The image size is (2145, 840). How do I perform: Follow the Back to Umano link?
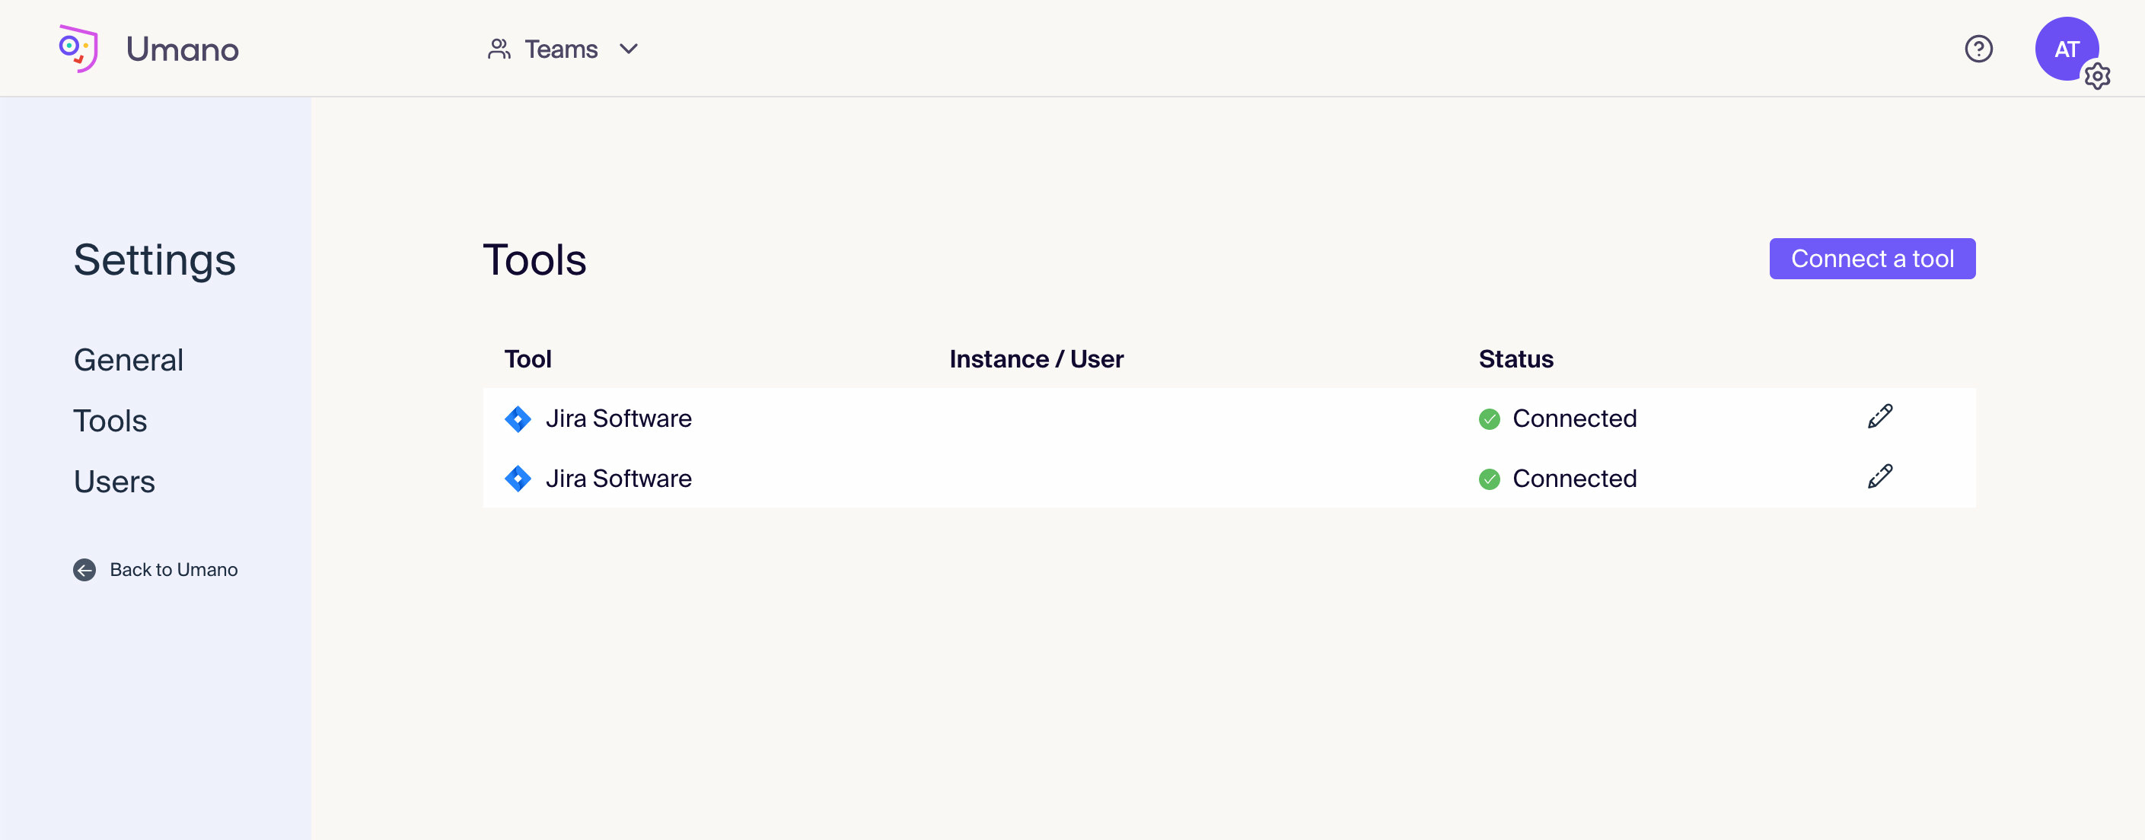click(174, 569)
